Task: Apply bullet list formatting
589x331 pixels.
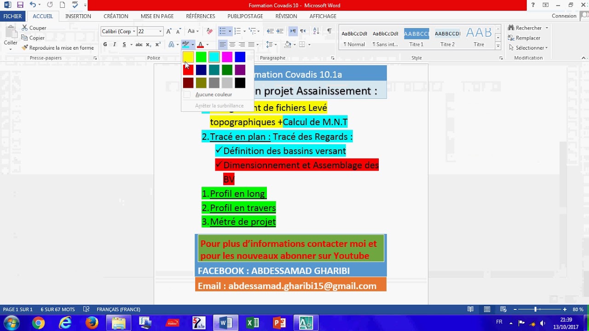Action: tap(223, 31)
